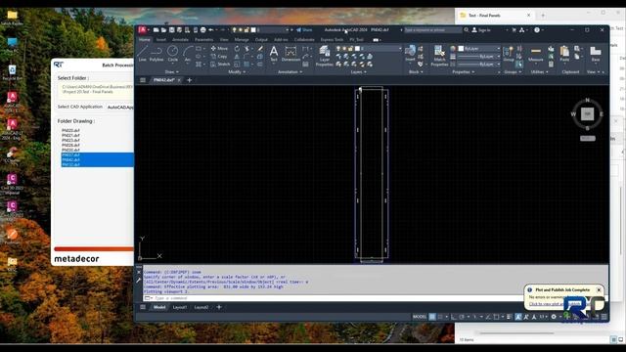Click the ViewCube TOP face
The height and width of the screenshot is (352, 626).
pos(587,114)
